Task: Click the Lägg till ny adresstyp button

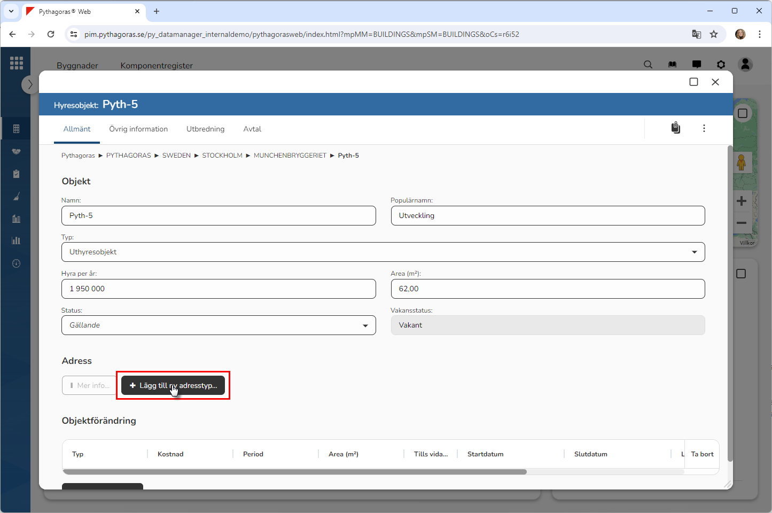Action: point(173,385)
